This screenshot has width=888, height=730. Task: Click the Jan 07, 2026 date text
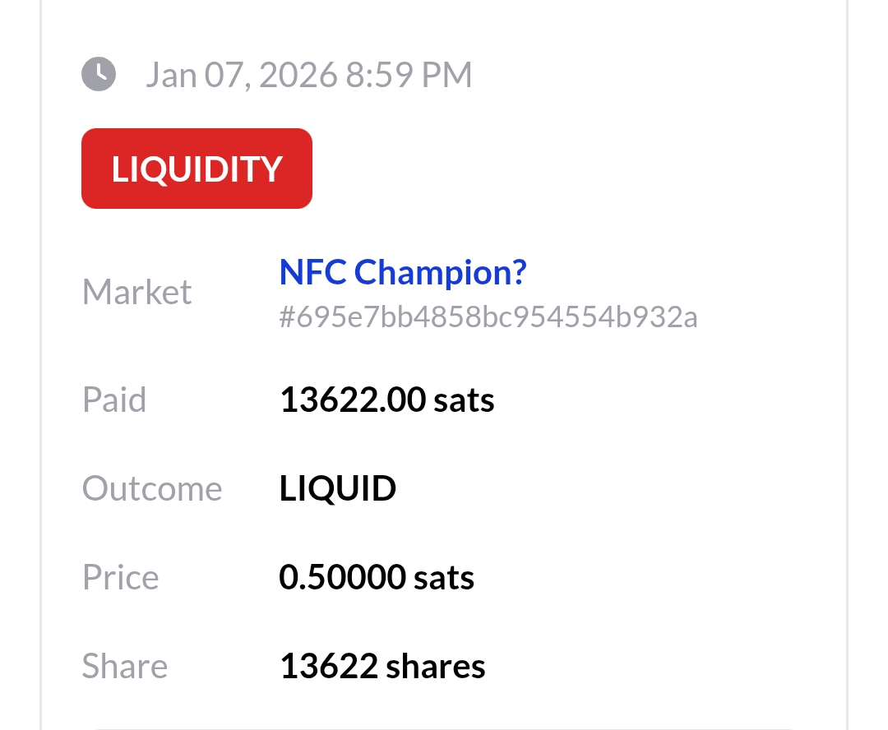(x=242, y=76)
